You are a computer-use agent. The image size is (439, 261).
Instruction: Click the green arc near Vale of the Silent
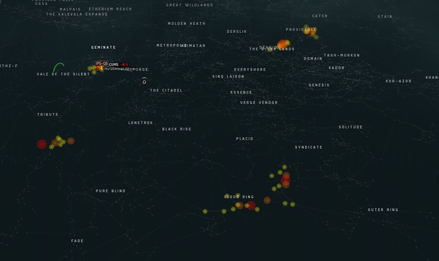coord(58,66)
